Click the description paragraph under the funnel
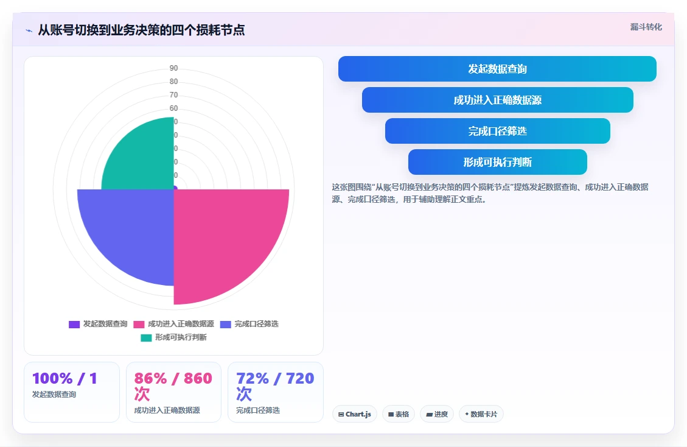The width and height of the screenshot is (687, 447). click(x=490, y=193)
